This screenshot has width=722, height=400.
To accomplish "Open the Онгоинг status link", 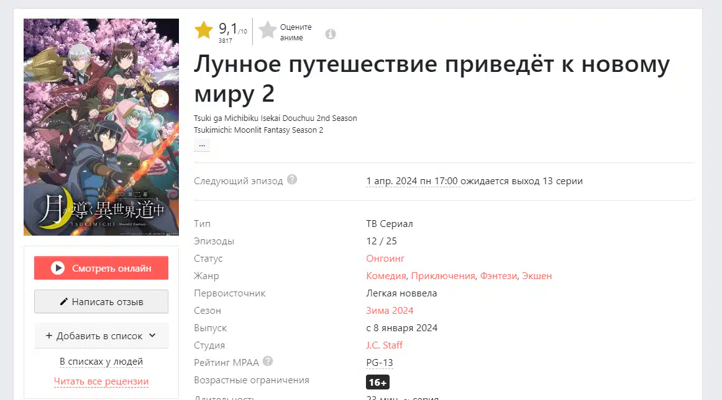I will (x=385, y=259).
